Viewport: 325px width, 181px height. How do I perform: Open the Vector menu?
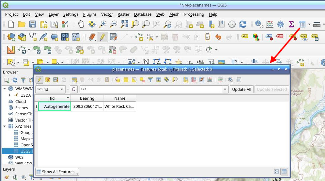107,14
